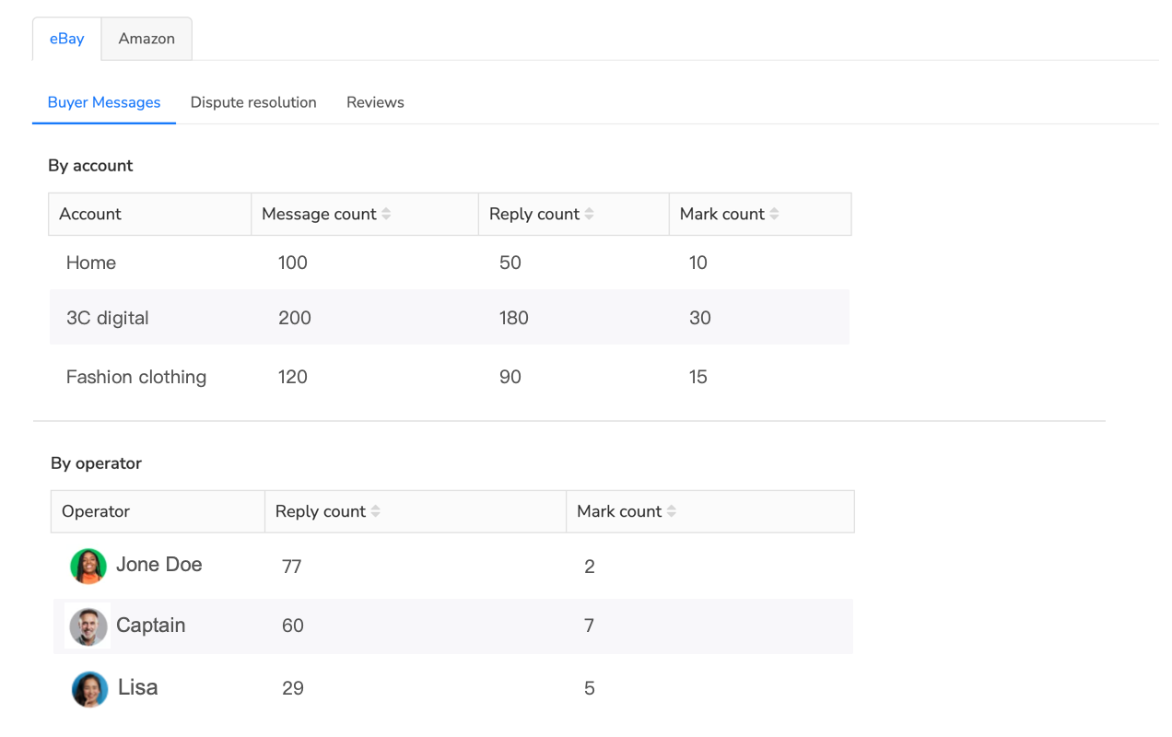Switch to the Amazon tab
The height and width of the screenshot is (737, 1172).
[146, 38]
